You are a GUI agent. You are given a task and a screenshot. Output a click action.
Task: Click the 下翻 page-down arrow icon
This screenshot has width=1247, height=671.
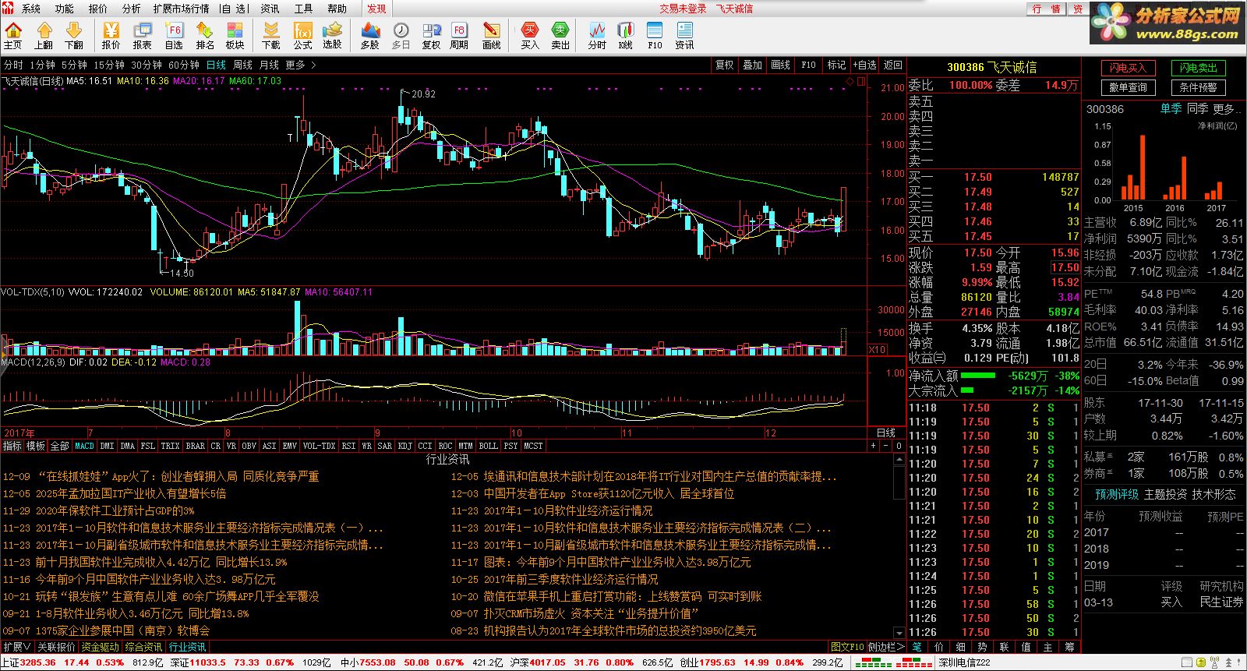tap(74, 36)
